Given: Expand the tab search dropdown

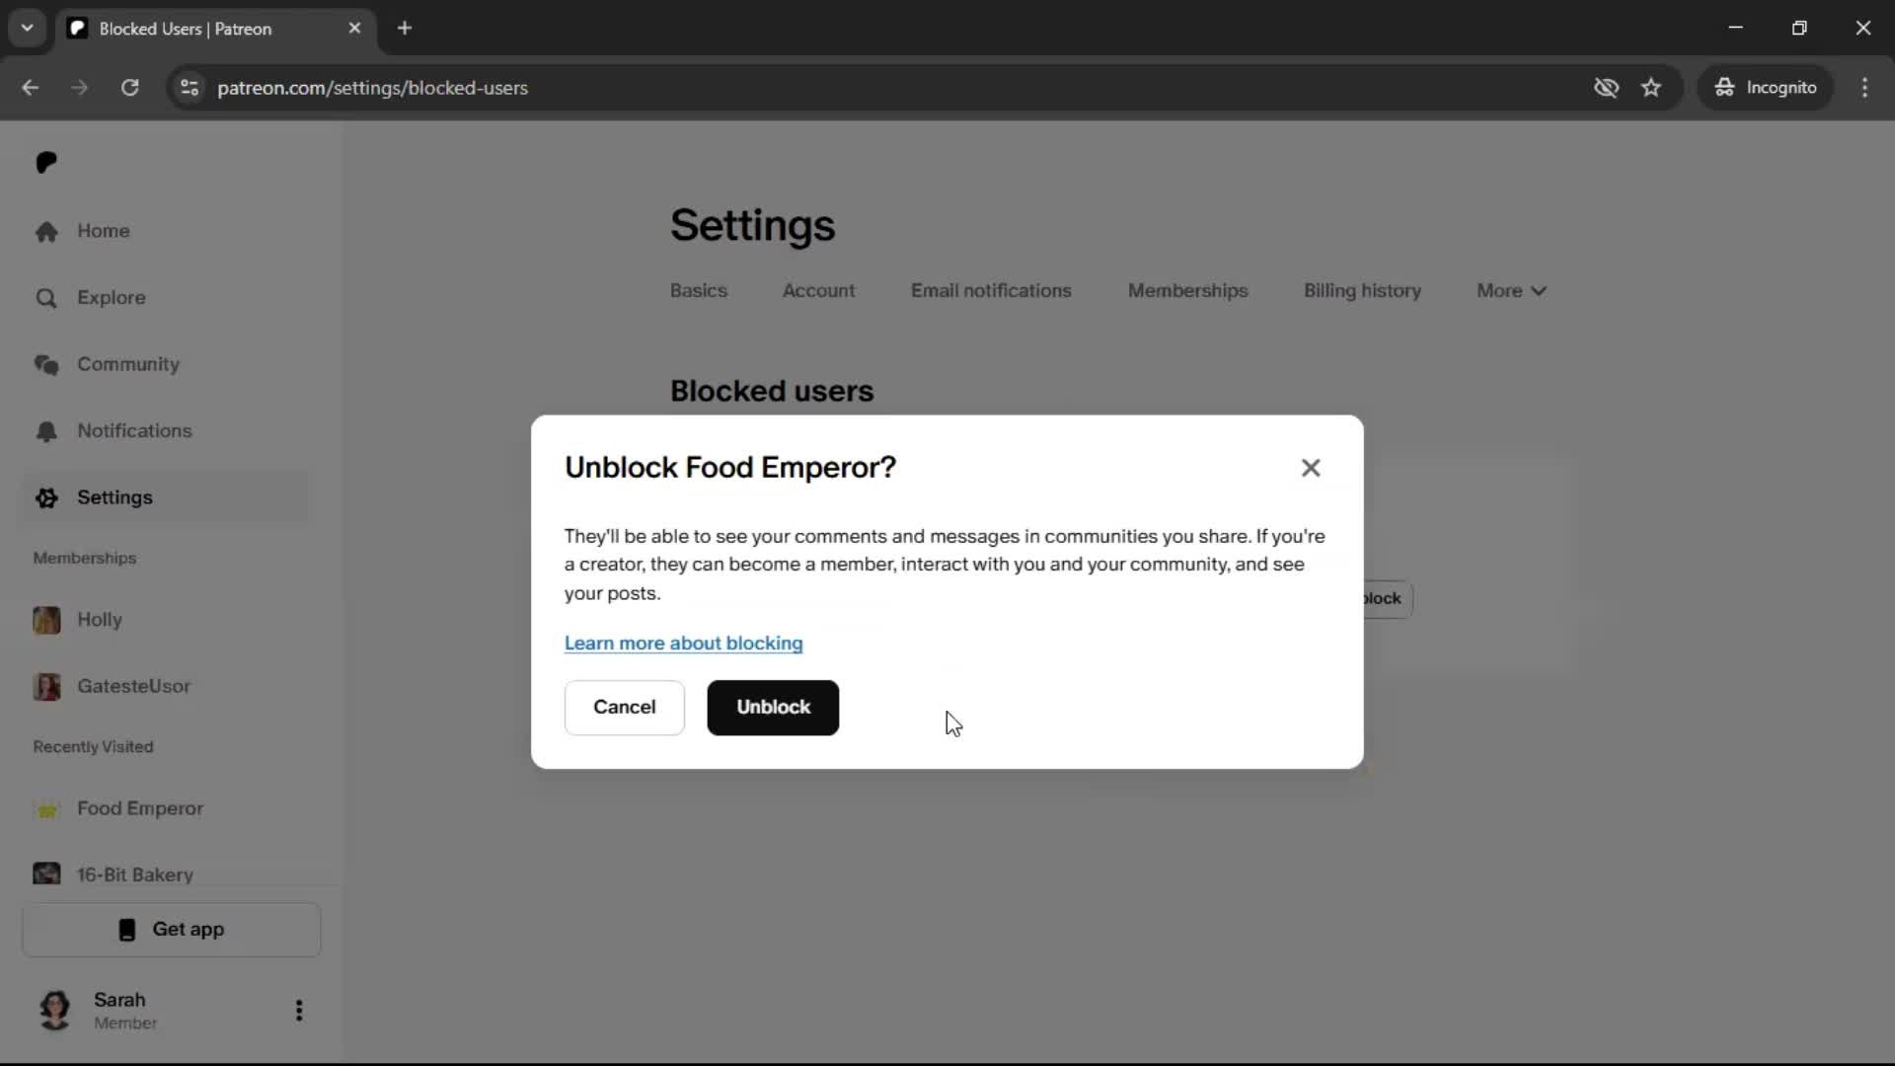Looking at the screenshot, I should tap(27, 28).
